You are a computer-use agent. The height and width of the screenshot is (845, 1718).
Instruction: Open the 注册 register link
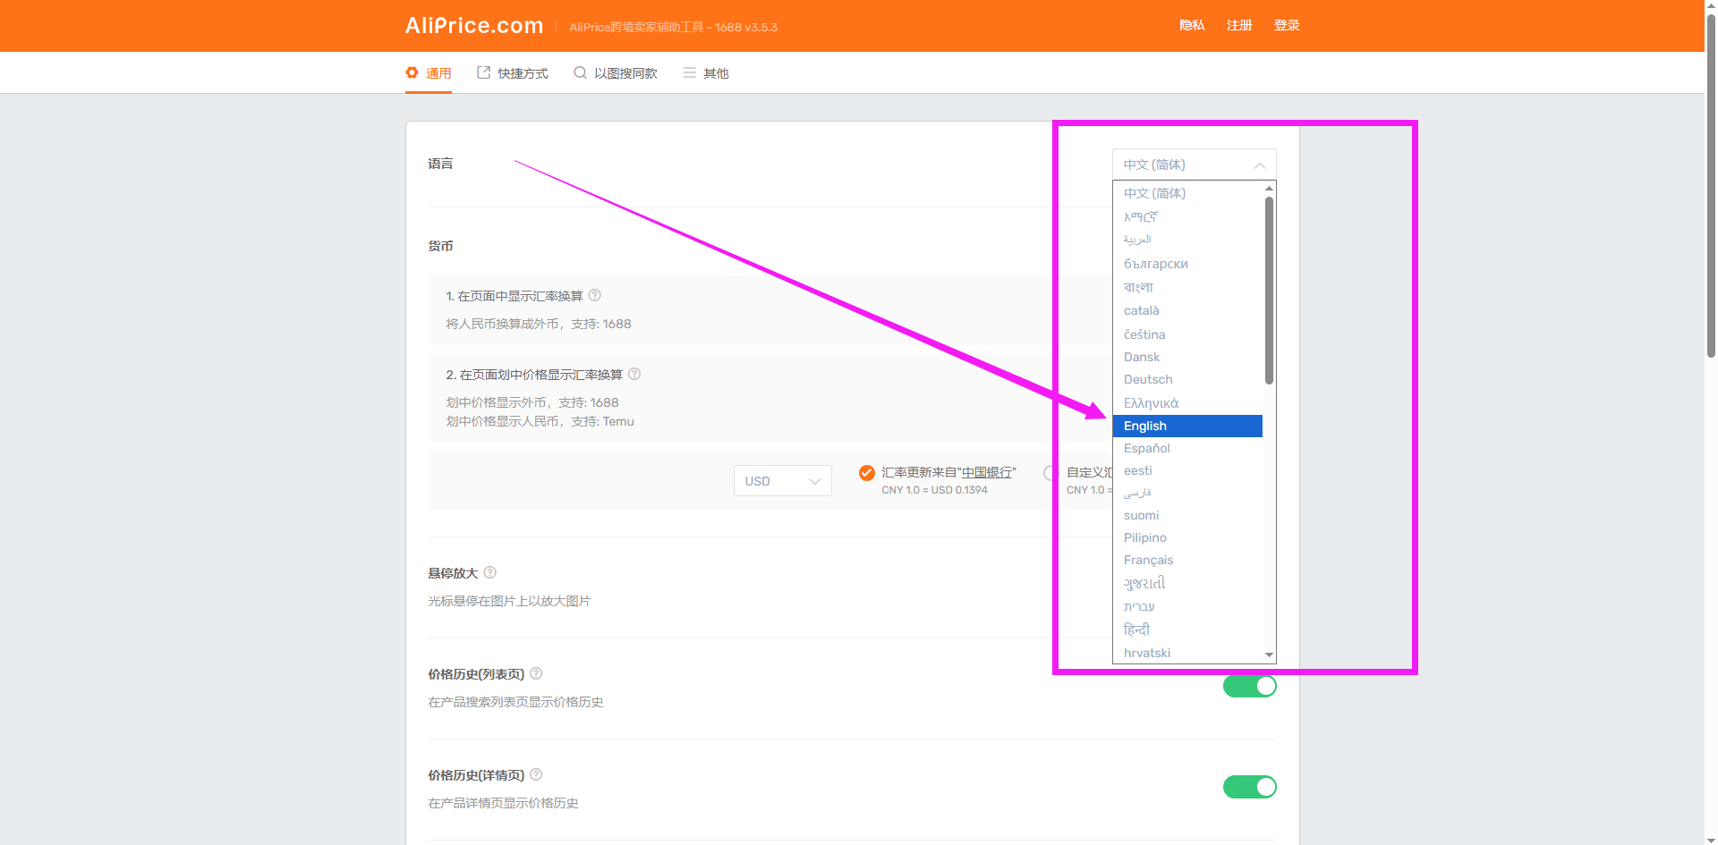(1239, 25)
